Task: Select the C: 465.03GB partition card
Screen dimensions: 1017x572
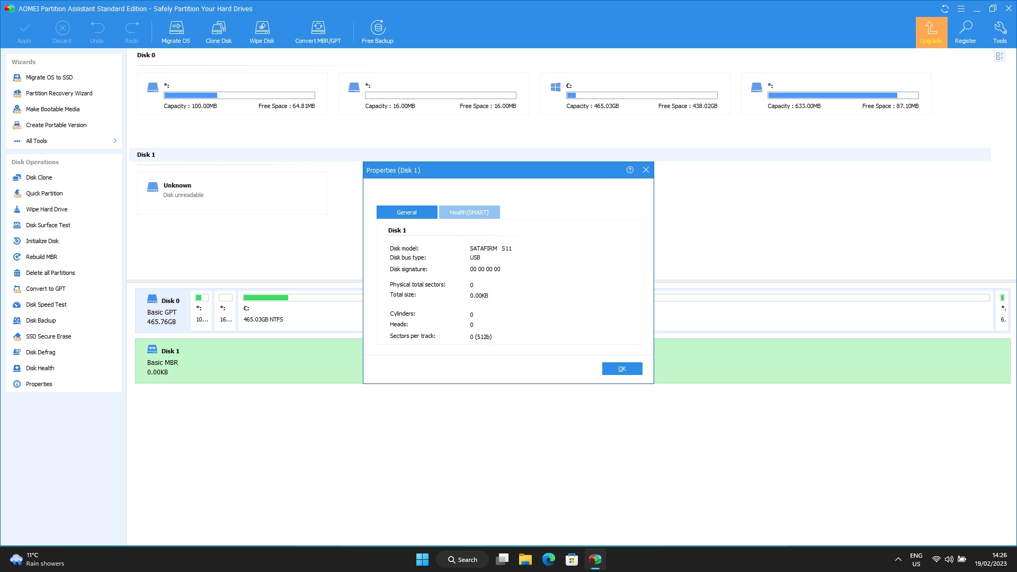Action: pos(635,94)
